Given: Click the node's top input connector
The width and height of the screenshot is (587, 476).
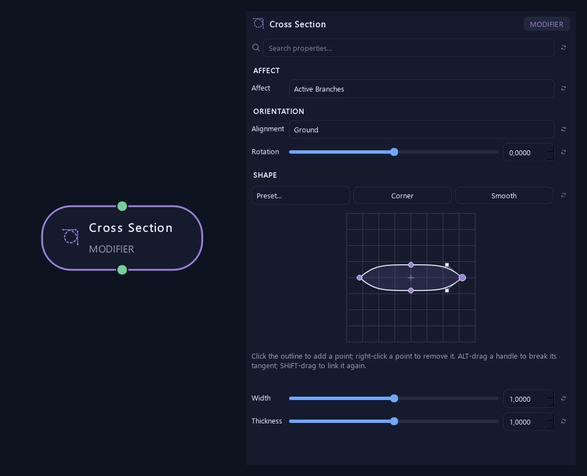Looking at the screenshot, I should (x=122, y=206).
